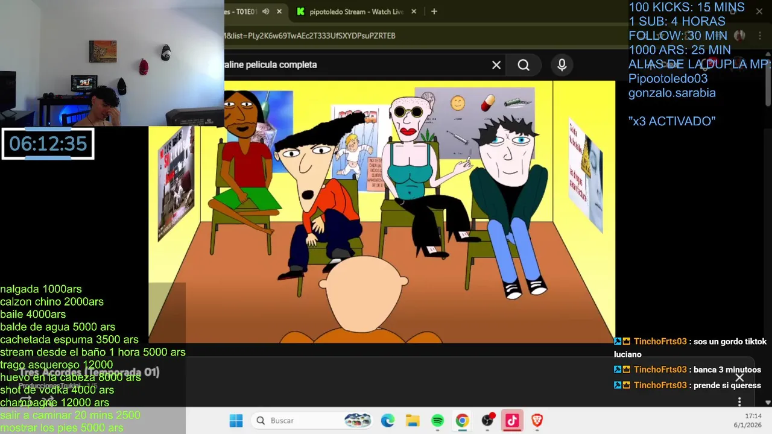The height and width of the screenshot is (434, 772).
Task: Click the streamer webcam feed
Action: click(112, 63)
